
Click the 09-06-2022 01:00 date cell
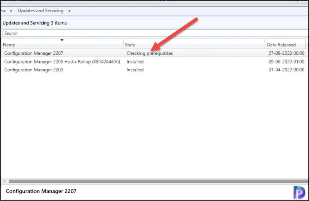(x=286, y=62)
